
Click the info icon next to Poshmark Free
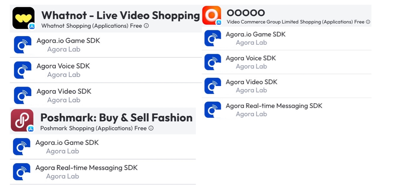pyautogui.click(x=151, y=128)
